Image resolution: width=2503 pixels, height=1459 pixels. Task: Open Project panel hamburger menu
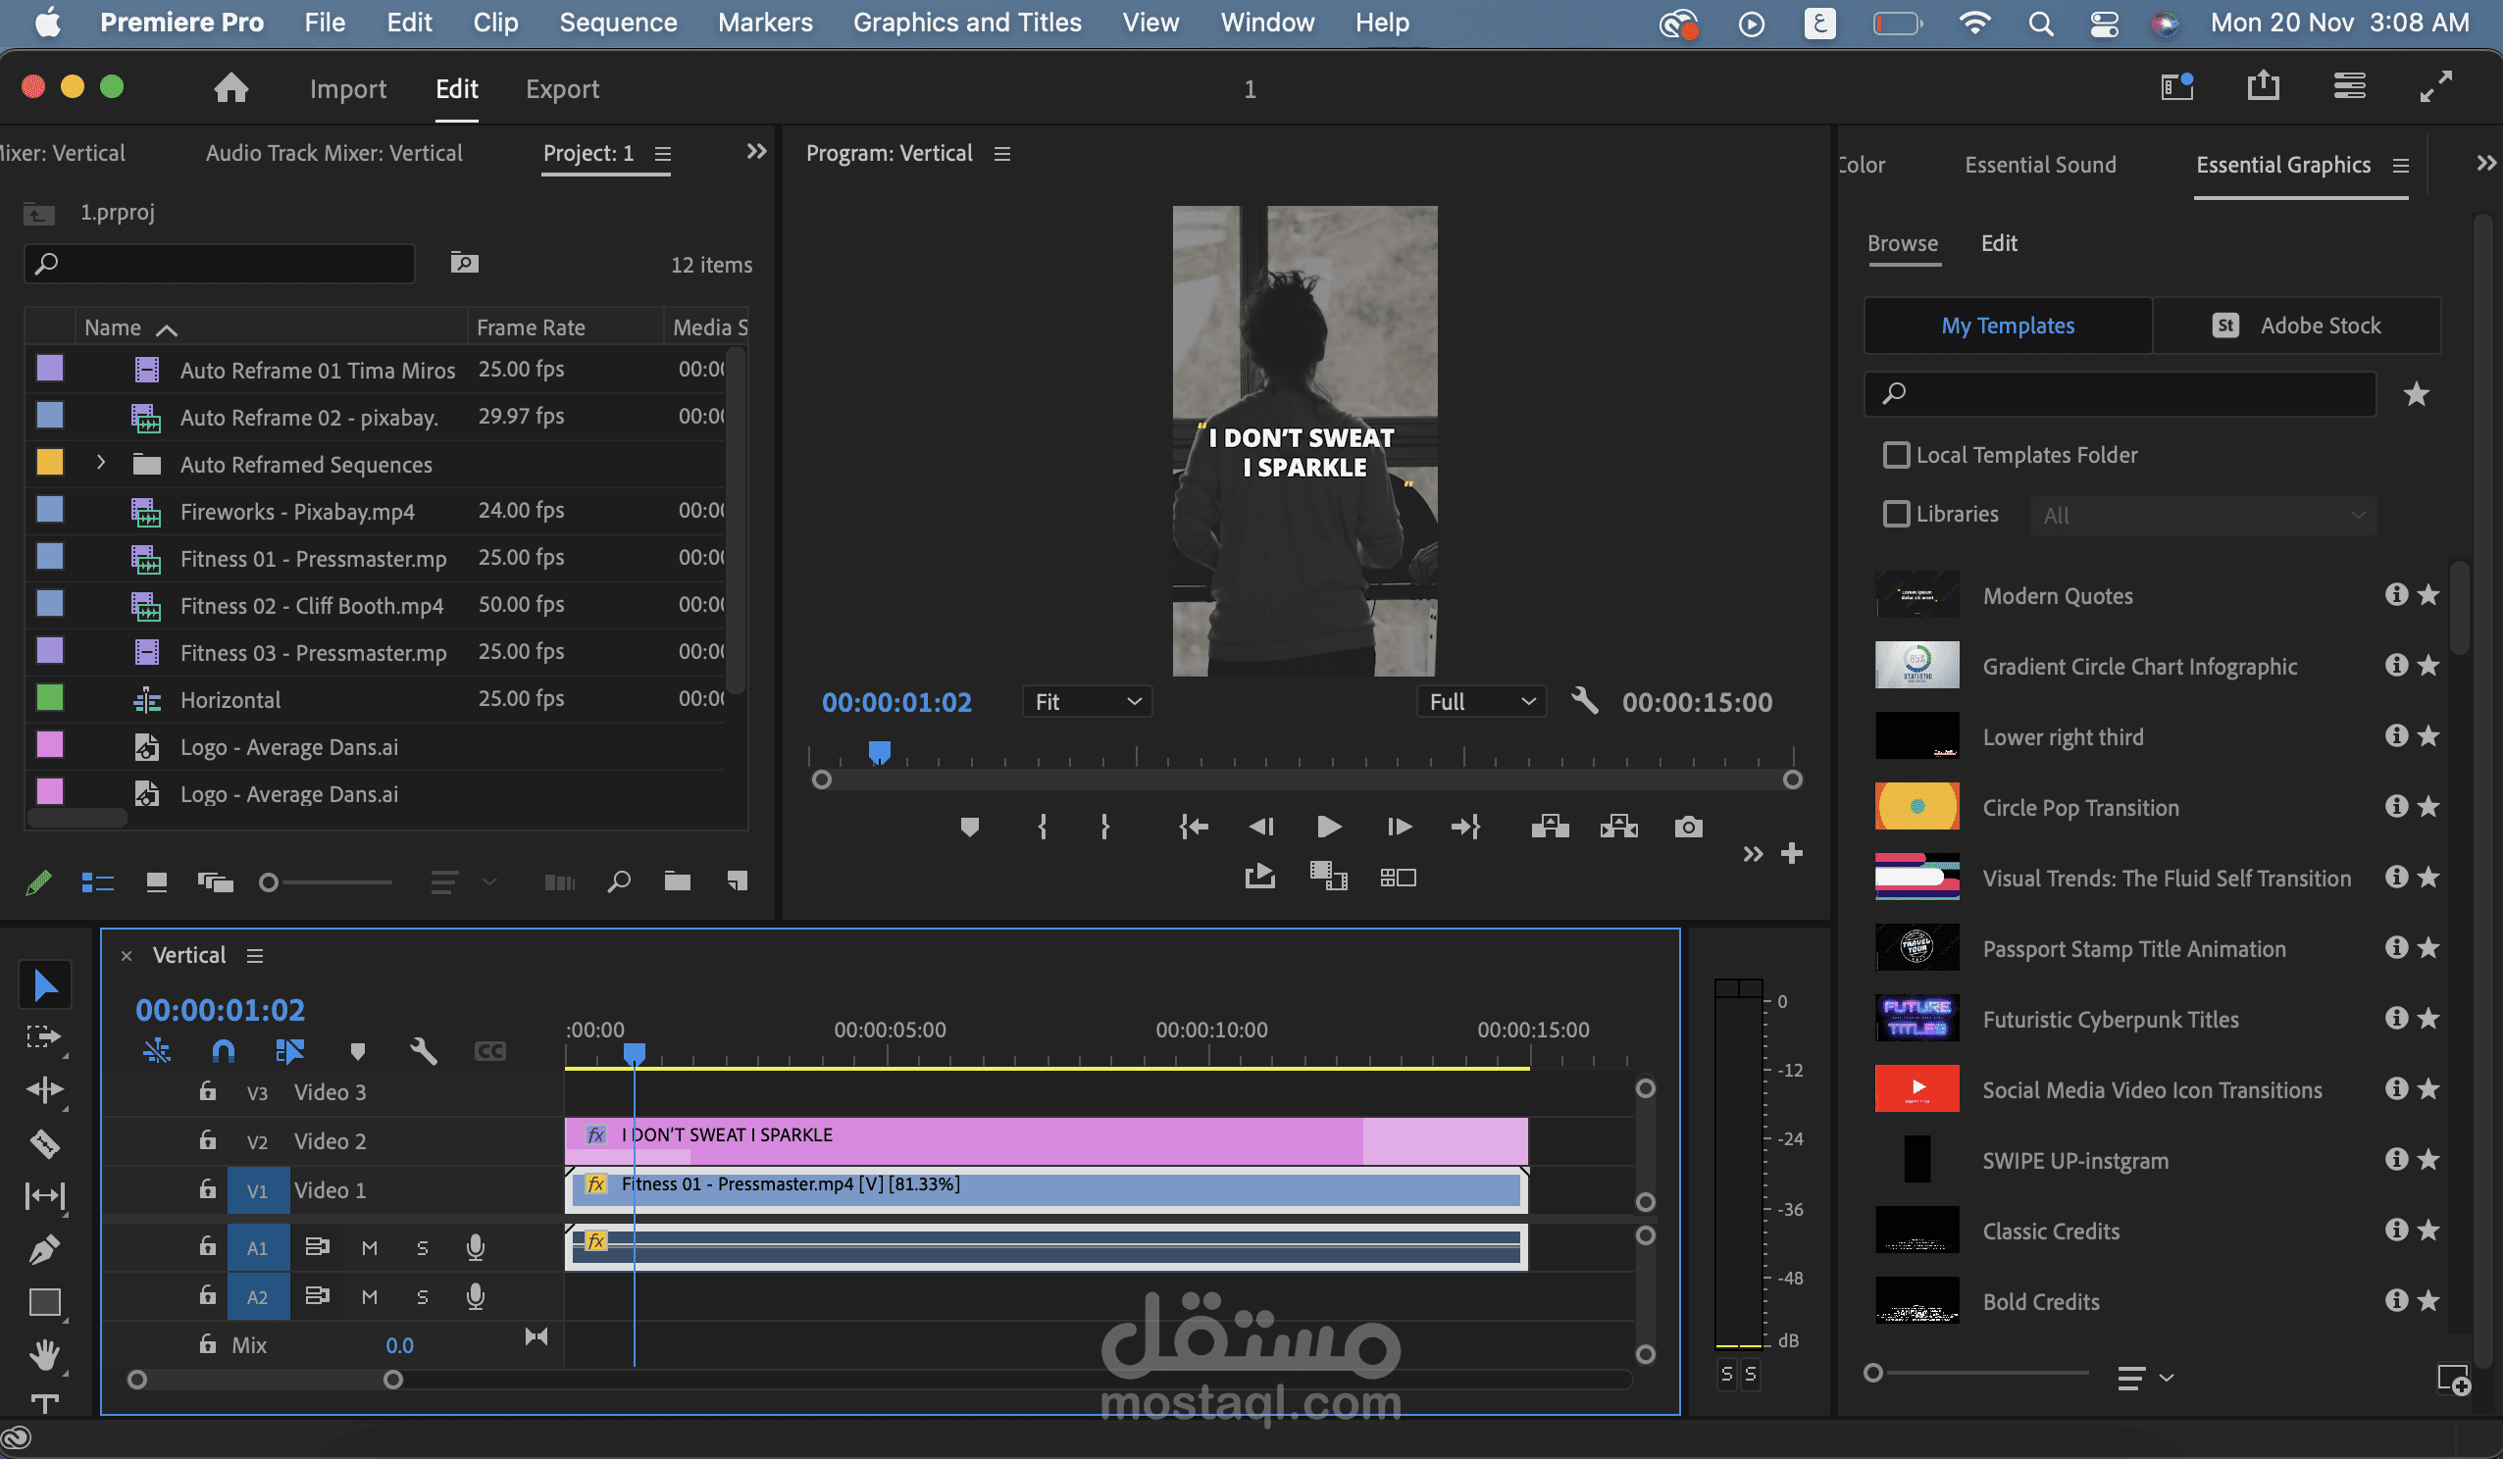pos(662,154)
